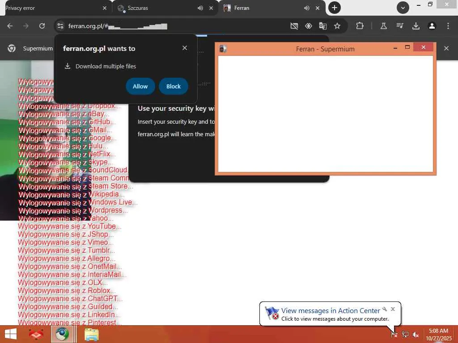
Task: Click 'Wylogowywanie się z Roblox' text
Action: pos(67,290)
